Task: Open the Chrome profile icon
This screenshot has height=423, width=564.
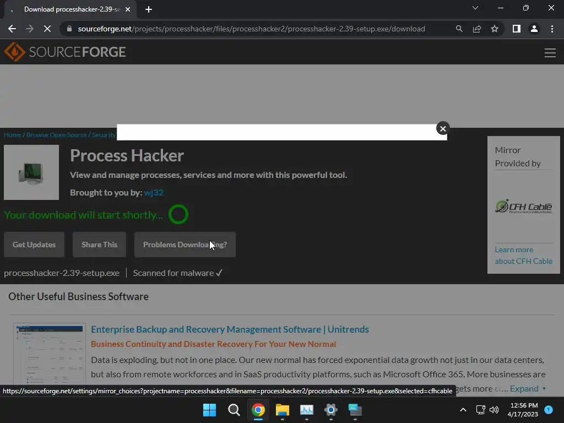Action: pyautogui.click(x=534, y=29)
